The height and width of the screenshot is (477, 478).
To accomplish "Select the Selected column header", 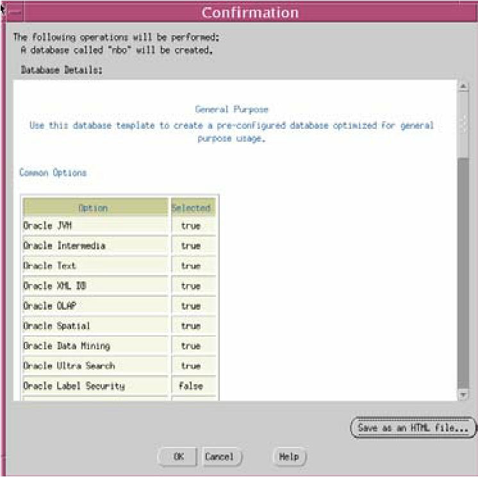I will pyautogui.click(x=191, y=208).
